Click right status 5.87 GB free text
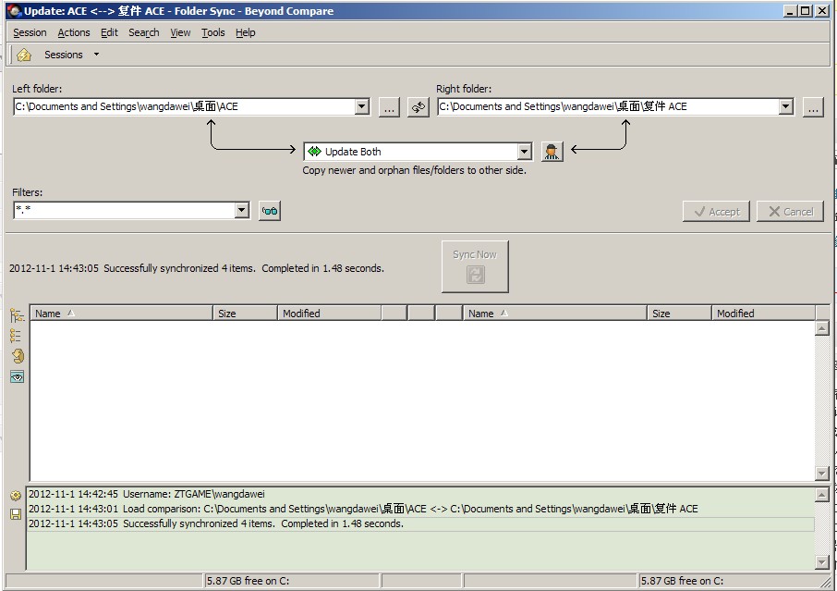Image resolution: width=837 pixels, height=591 pixels. (682, 581)
